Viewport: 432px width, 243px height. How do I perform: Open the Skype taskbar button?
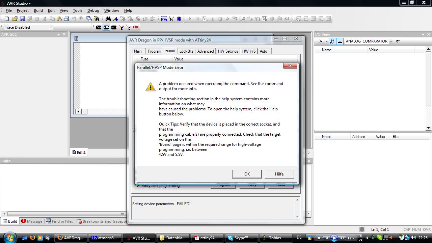click(x=241, y=238)
